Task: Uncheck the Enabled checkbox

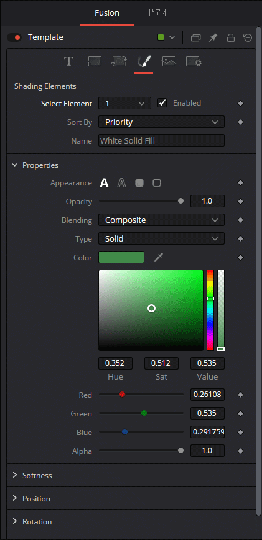Action: click(162, 103)
